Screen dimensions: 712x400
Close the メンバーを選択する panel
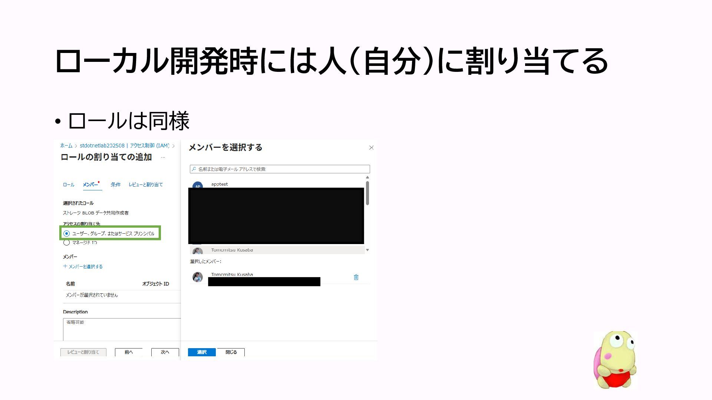pyautogui.click(x=371, y=147)
